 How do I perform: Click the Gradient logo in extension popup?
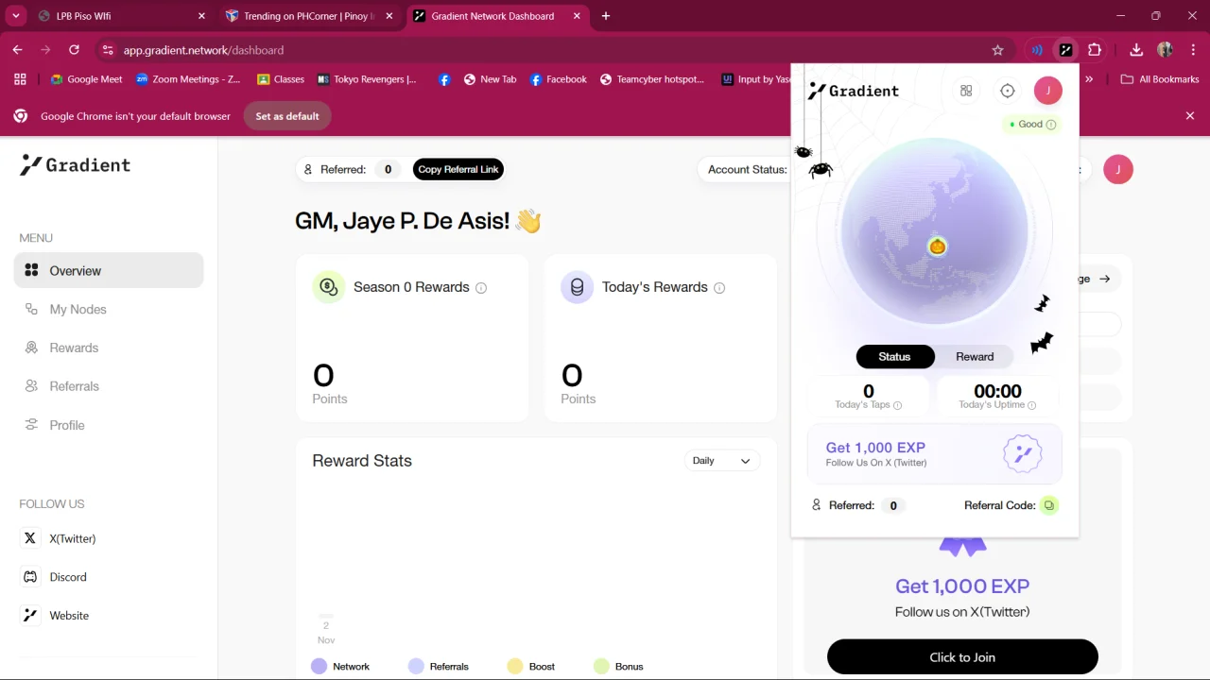(854, 91)
